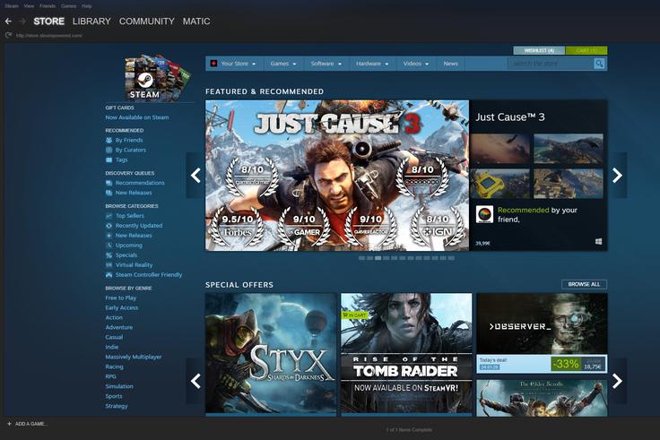Click the Steam Controller Friendly icon
Image resolution: width=660 pixels, height=440 pixels.
pyautogui.click(x=109, y=275)
